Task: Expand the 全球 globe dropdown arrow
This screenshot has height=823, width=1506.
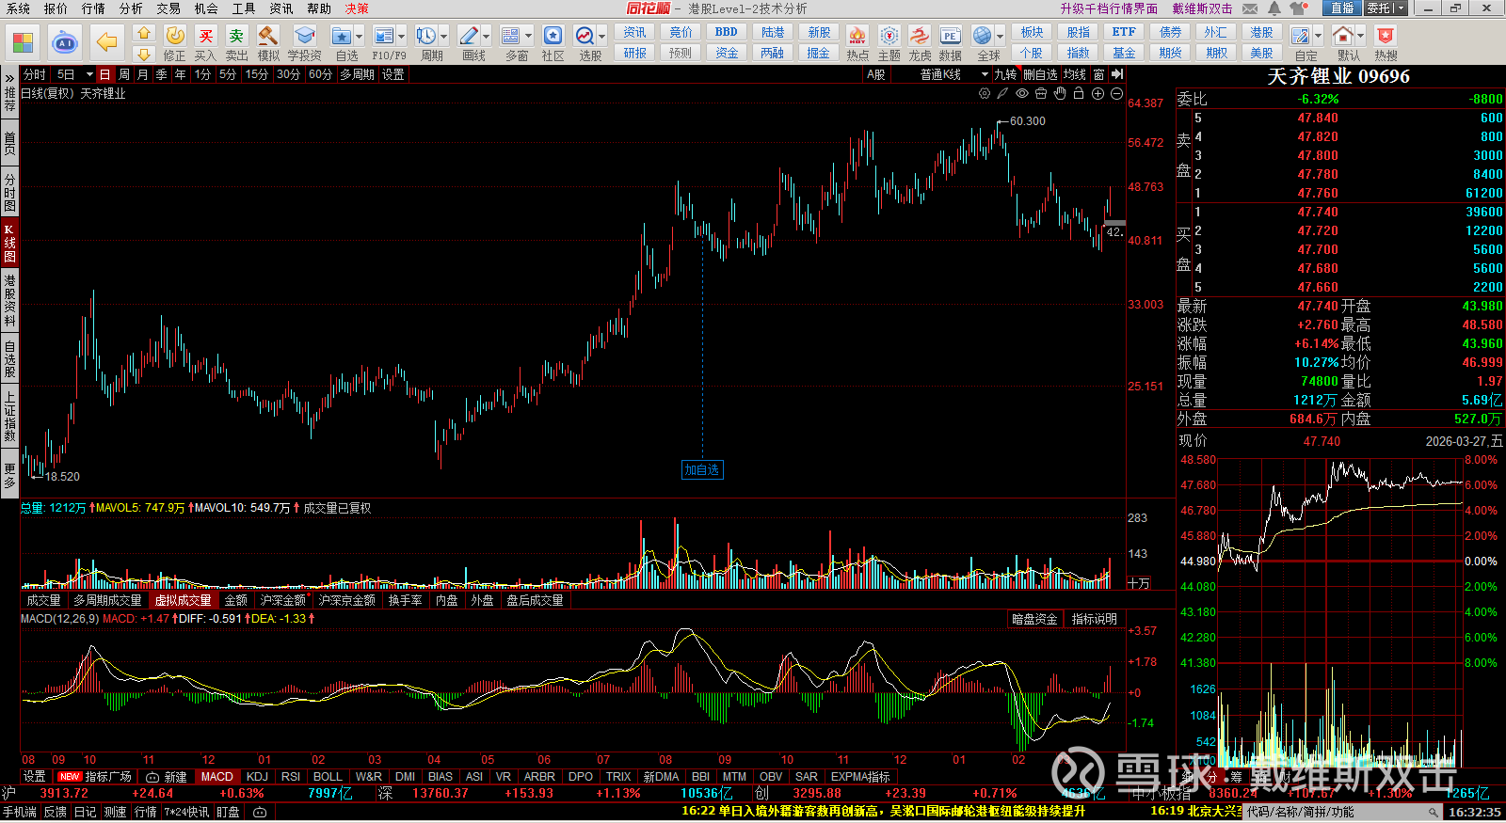Action: [x=1000, y=37]
